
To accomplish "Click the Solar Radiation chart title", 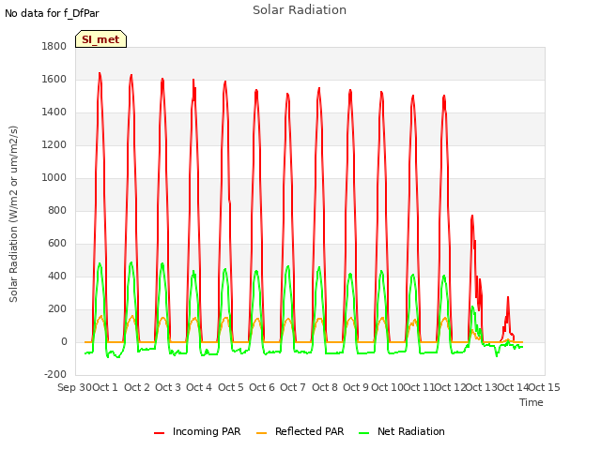I will coord(300,10).
